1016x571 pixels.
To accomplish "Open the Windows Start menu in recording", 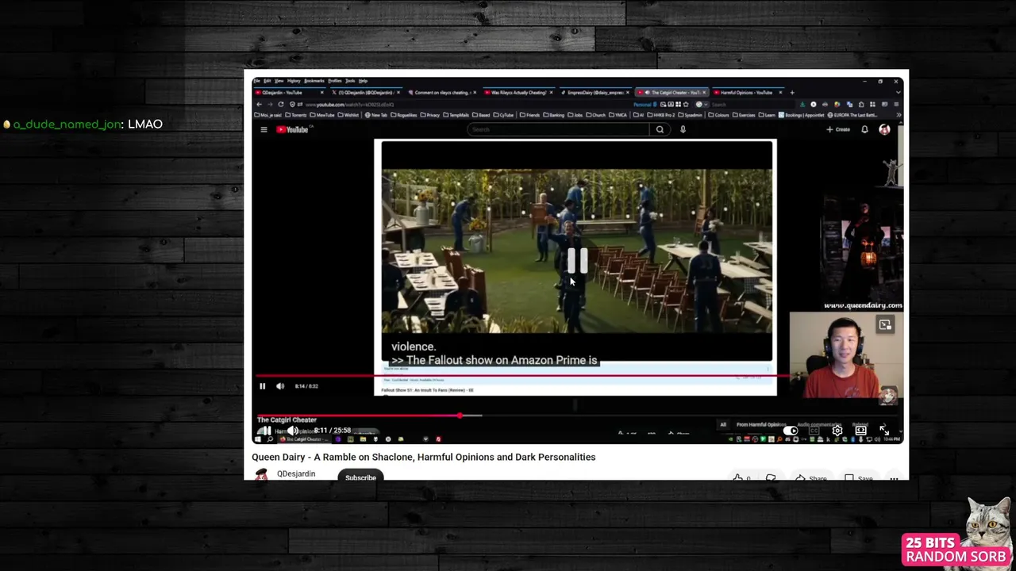I will (258, 439).
